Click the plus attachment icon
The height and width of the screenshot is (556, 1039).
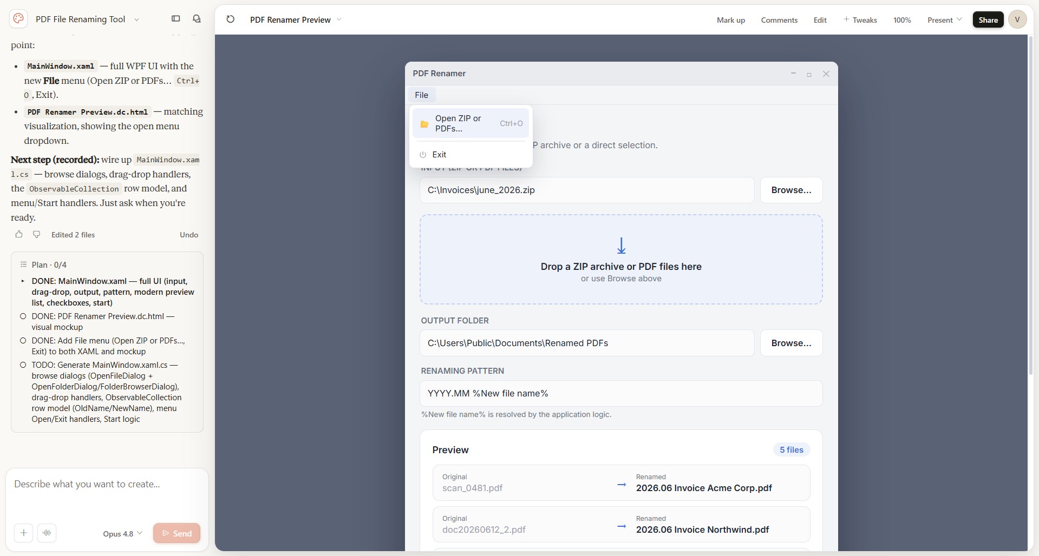tap(23, 533)
